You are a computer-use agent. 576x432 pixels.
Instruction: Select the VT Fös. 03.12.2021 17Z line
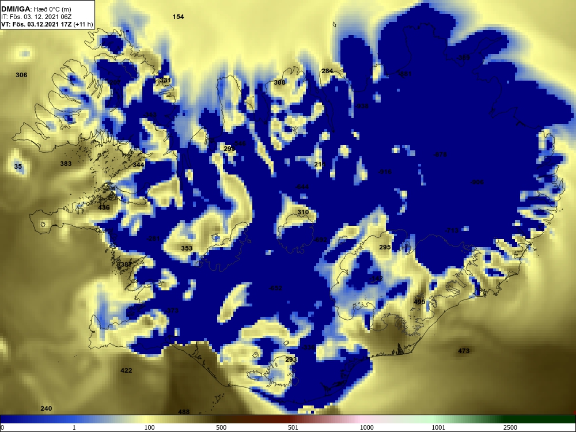coord(47,24)
